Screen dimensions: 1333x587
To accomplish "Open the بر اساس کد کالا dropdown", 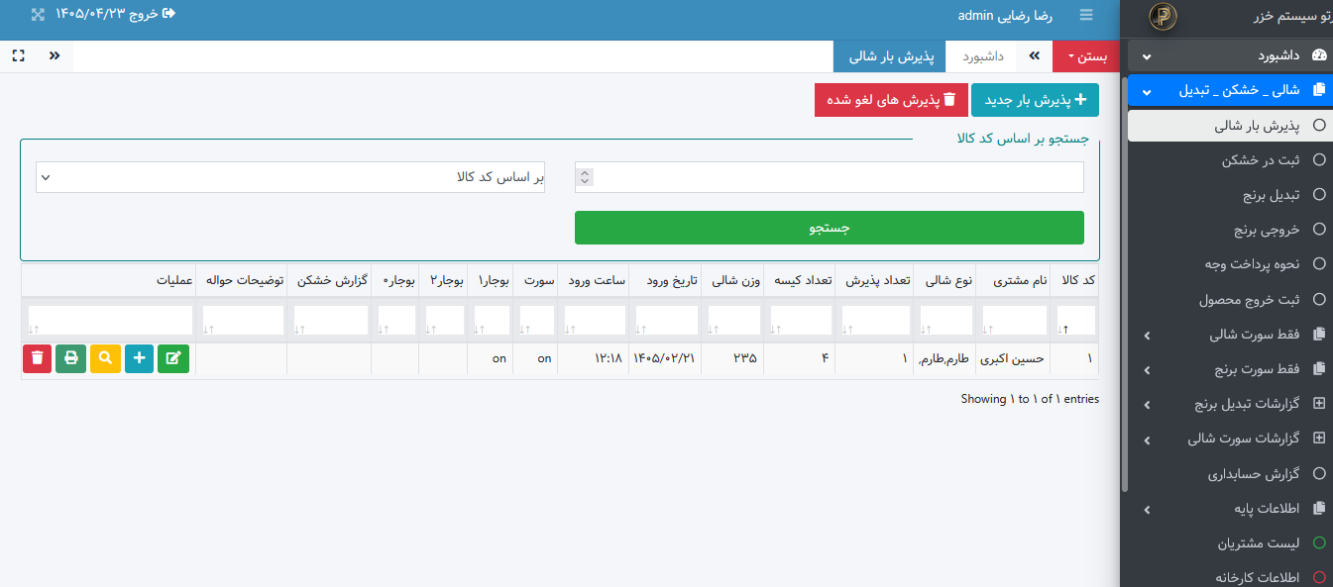I will [290, 177].
